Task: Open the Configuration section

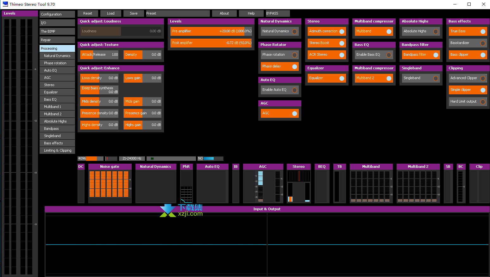Action: [x=57, y=14]
